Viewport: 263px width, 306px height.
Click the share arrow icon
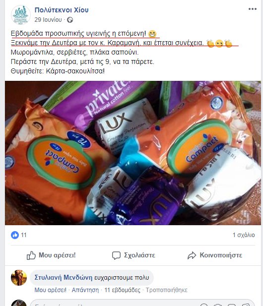pyautogui.click(x=192, y=255)
